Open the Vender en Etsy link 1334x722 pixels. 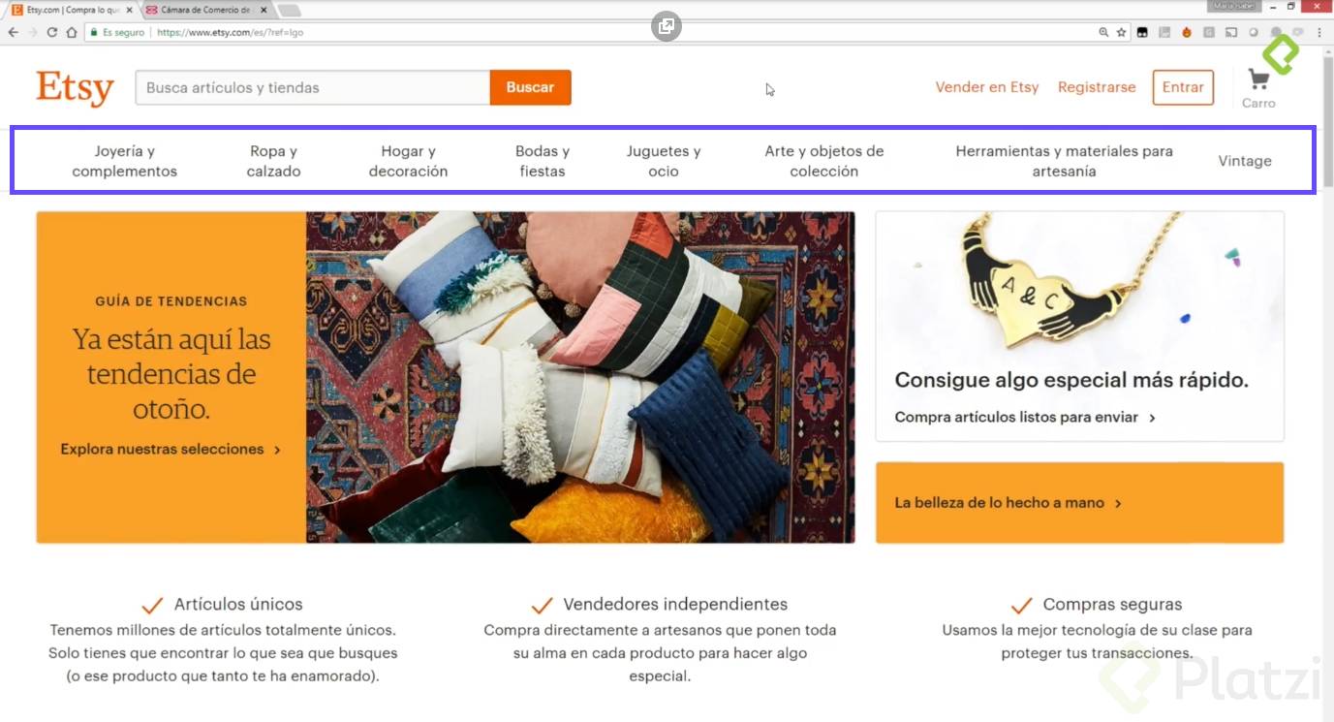(x=987, y=87)
